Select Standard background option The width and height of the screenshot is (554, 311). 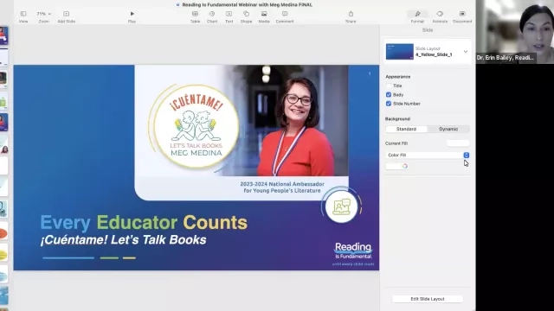click(406, 129)
